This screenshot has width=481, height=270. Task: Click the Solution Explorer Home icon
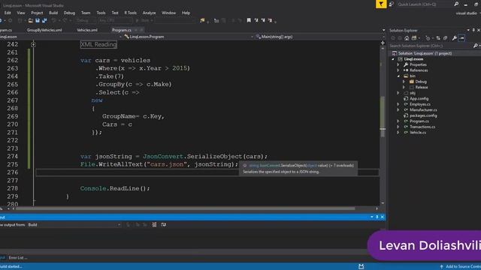(407, 38)
